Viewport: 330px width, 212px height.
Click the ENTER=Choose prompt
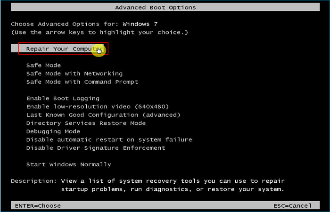38,205
